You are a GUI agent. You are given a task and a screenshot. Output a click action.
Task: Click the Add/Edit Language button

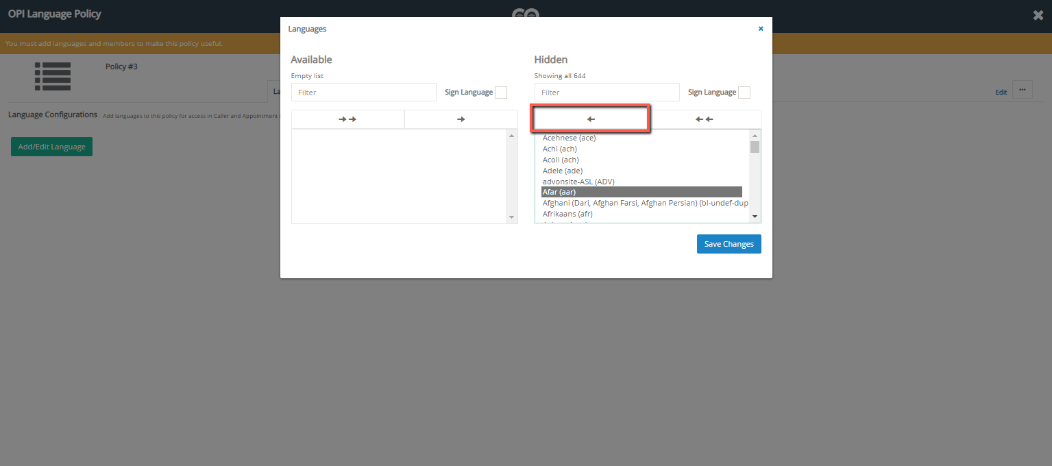pos(51,147)
